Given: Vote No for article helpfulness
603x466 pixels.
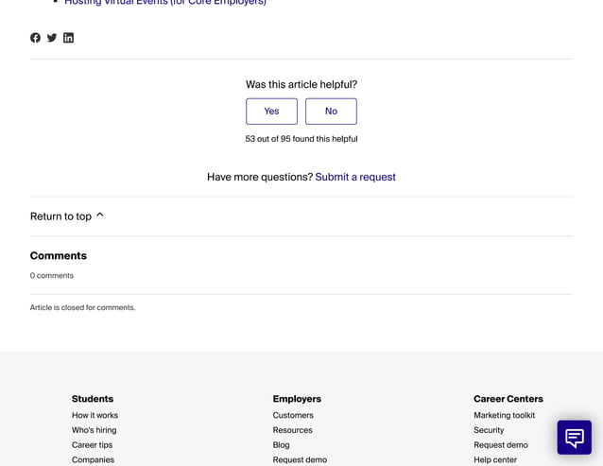Looking at the screenshot, I should click(x=331, y=112).
